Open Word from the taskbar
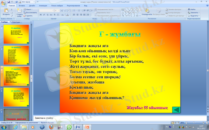Screen dimensions: 209x130 click(78, 127)
